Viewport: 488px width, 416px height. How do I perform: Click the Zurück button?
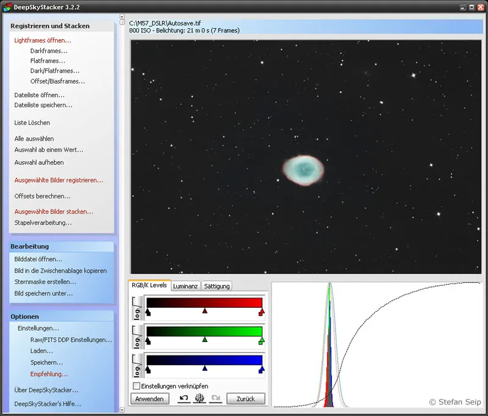(x=246, y=399)
